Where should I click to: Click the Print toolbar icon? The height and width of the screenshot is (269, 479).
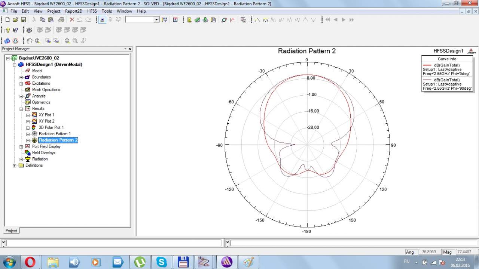61,20
